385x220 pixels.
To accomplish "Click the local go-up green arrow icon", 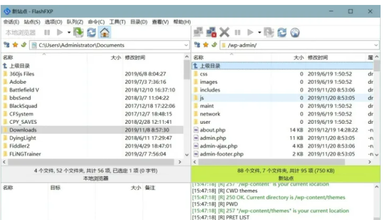I will click(x=24, y=45).
